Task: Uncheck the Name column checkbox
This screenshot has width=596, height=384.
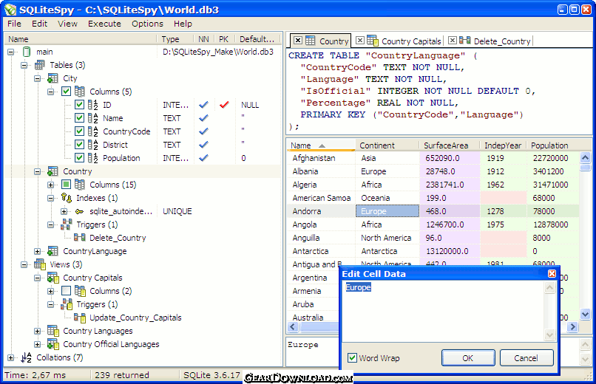Action: click(79, 118)
